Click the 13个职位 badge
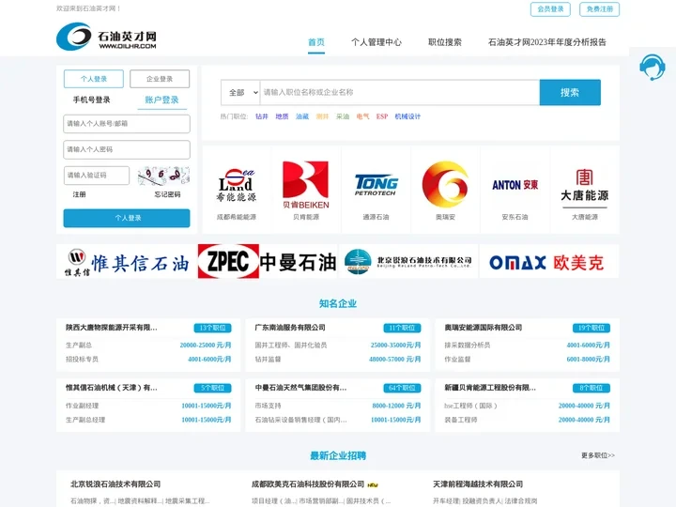This screenshot has height=507, width=676. (x=212, y=328)
